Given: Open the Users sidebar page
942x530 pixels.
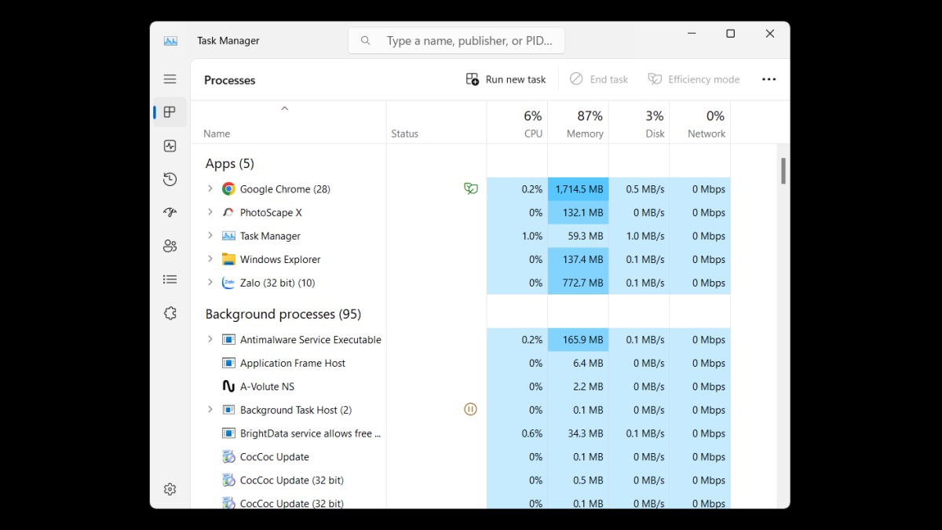Looking at the screenshot, I should coord(170,246).
